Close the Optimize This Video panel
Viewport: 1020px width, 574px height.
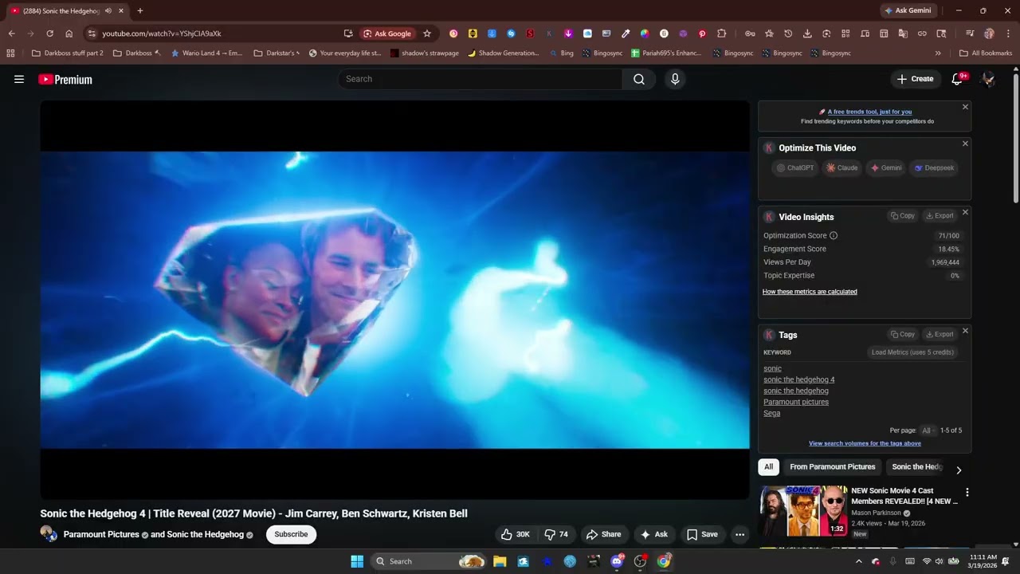965,143
